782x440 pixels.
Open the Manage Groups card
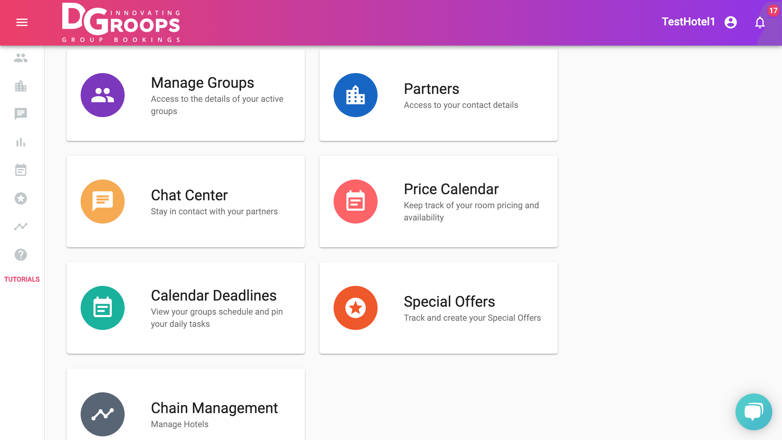tap(186, 95)
